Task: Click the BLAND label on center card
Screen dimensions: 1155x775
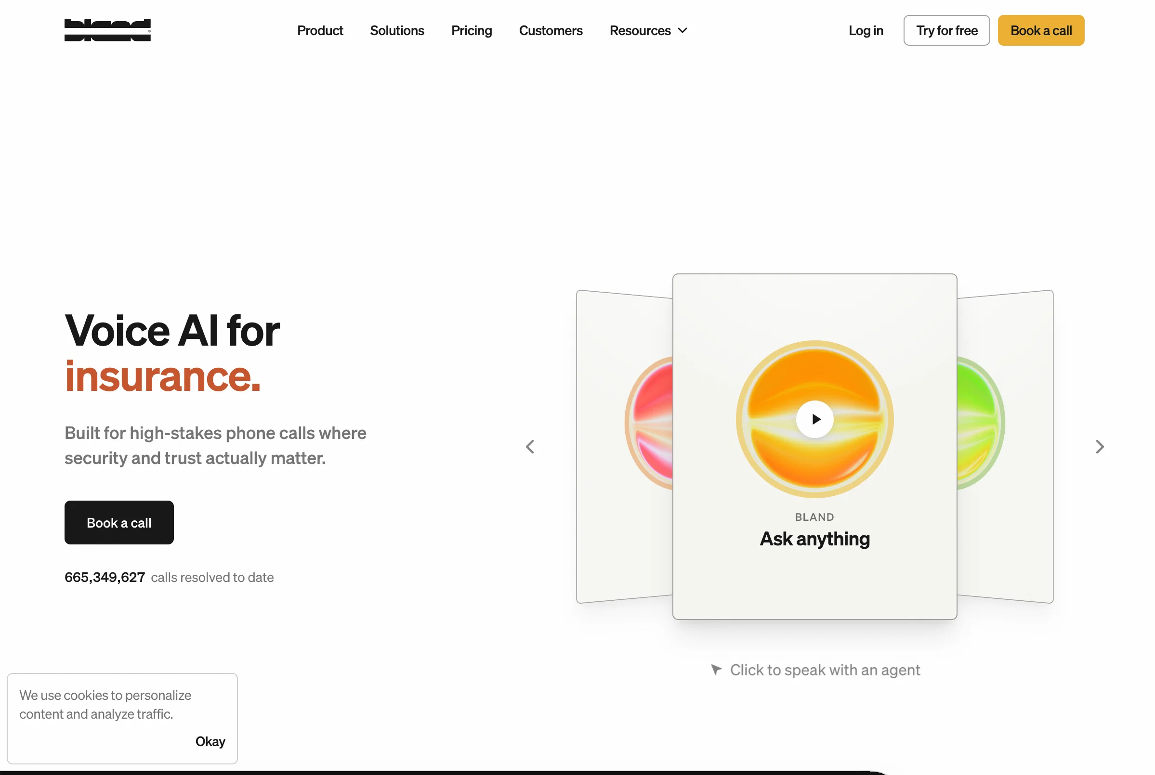Action: (814, 517)
